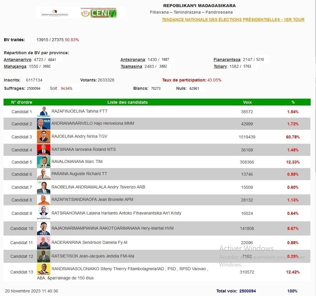The image size is (316, 296).
Task: Click the 'Taux de participation' label
Action: pos(184,80)
